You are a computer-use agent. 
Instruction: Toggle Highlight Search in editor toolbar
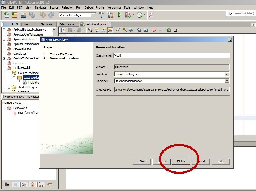pyautogui.click(x=110, y=30)
